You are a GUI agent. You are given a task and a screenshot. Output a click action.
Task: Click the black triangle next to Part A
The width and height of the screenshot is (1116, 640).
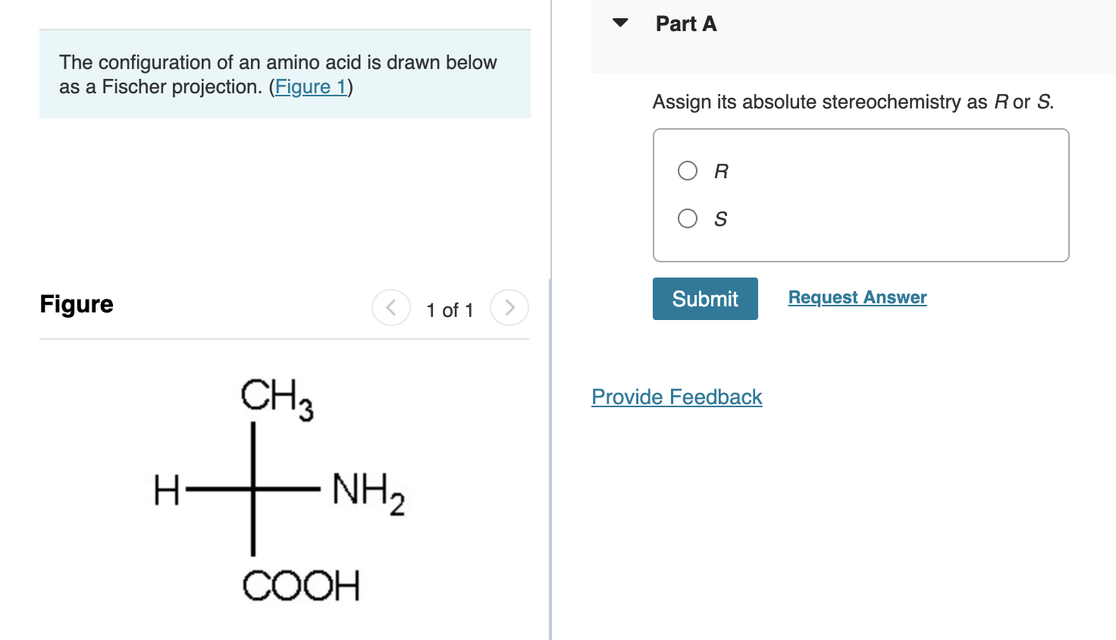[x=619, y=23]
